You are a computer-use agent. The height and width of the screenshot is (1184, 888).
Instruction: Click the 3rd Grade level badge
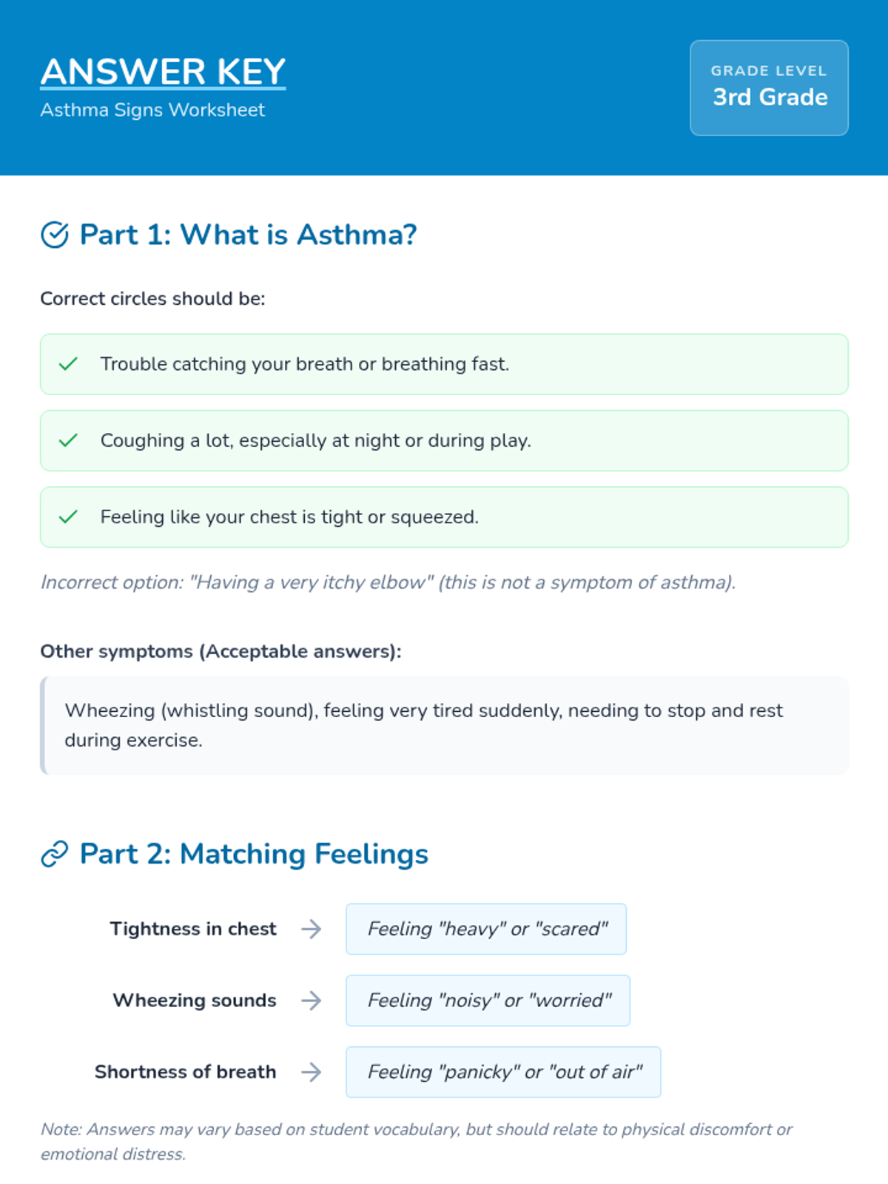(x=769, y=88)
